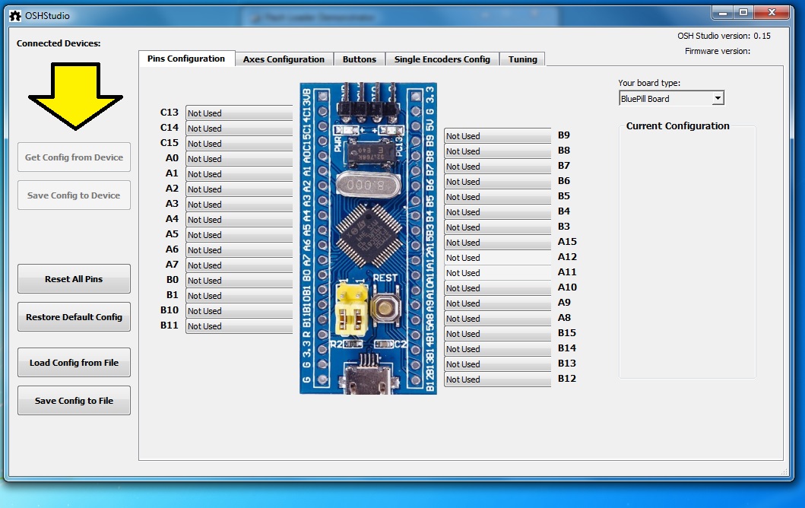
Task: Click Load Config from File
Action: pos(74,363)
